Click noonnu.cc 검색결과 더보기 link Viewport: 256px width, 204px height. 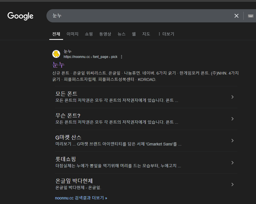point(81,198)
